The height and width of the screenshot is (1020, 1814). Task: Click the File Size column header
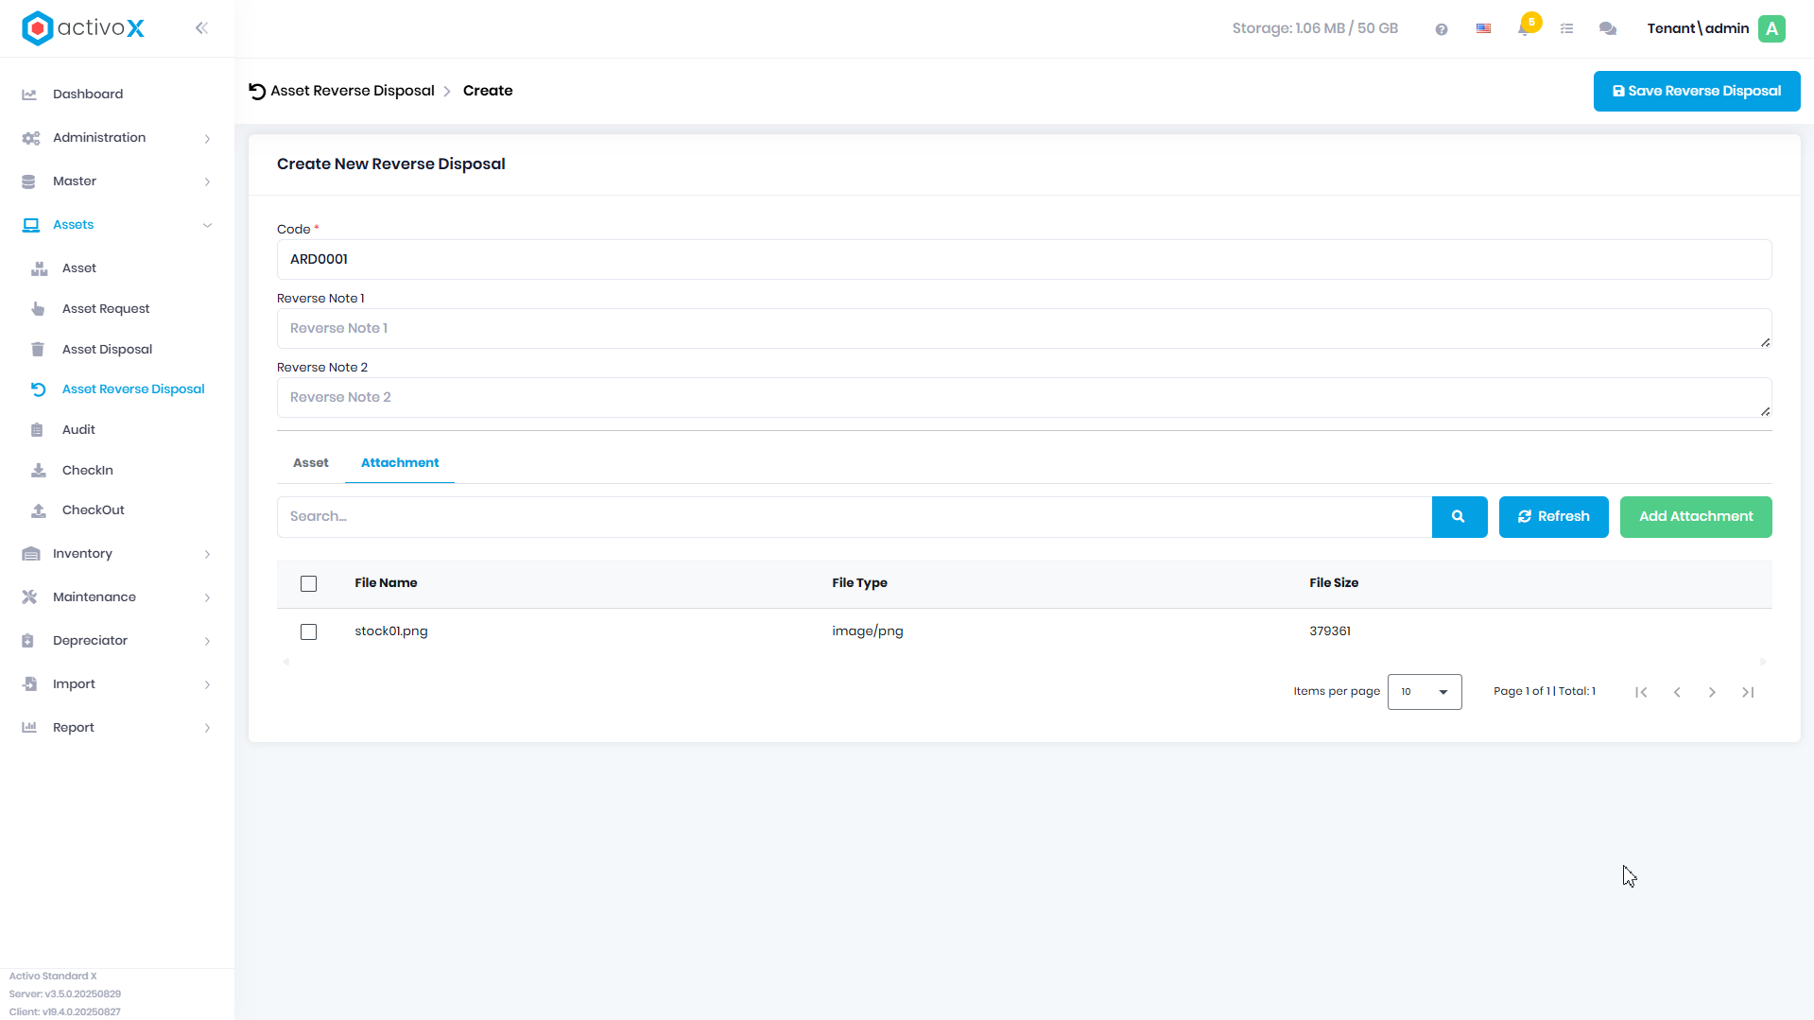pos(1334,583)
